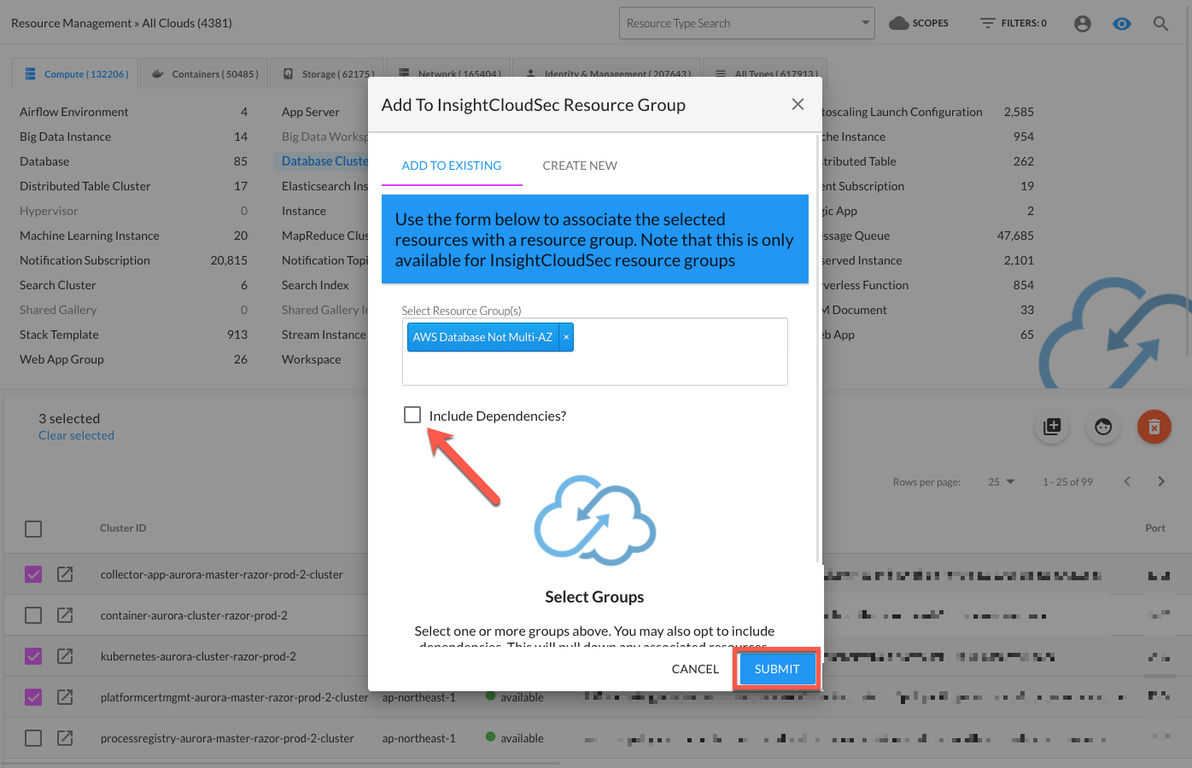This screenshot has height=768, width=1192.
Task: Select Airflow Environment resource type
Action: (74, 112)
